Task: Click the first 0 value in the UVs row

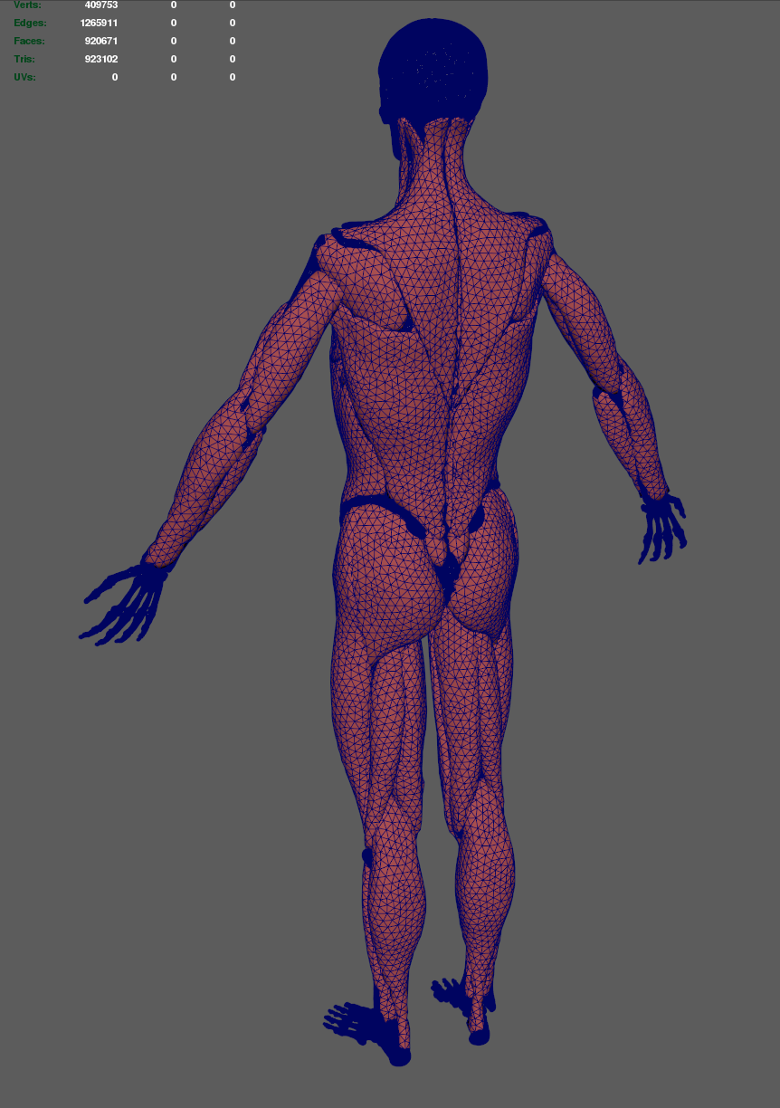Action: coord(115,77)
